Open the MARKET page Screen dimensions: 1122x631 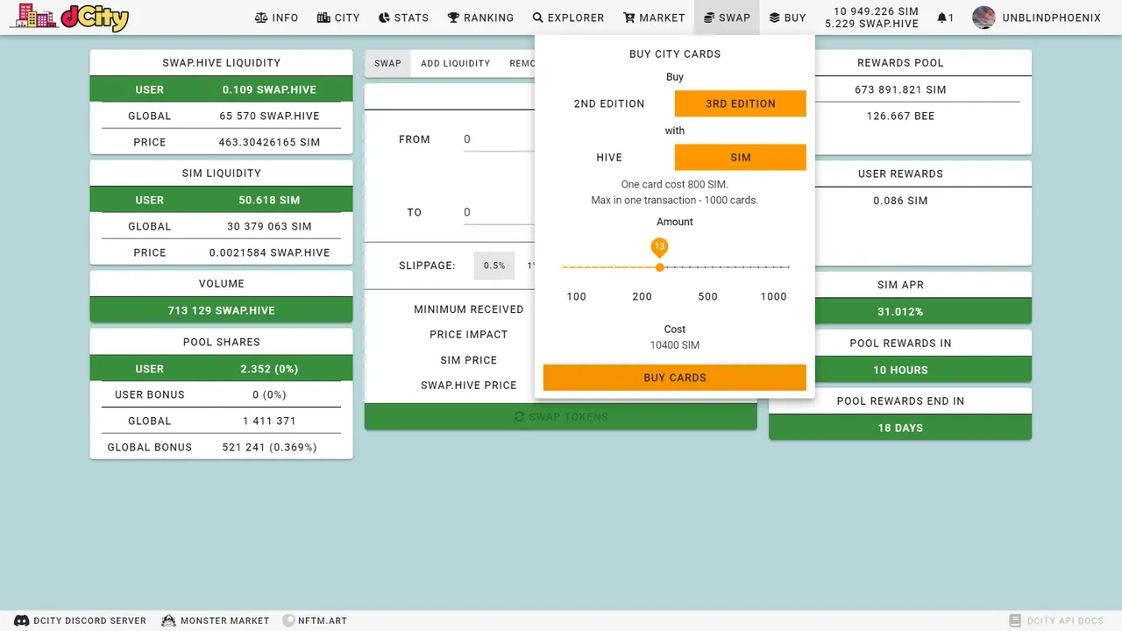654,18
